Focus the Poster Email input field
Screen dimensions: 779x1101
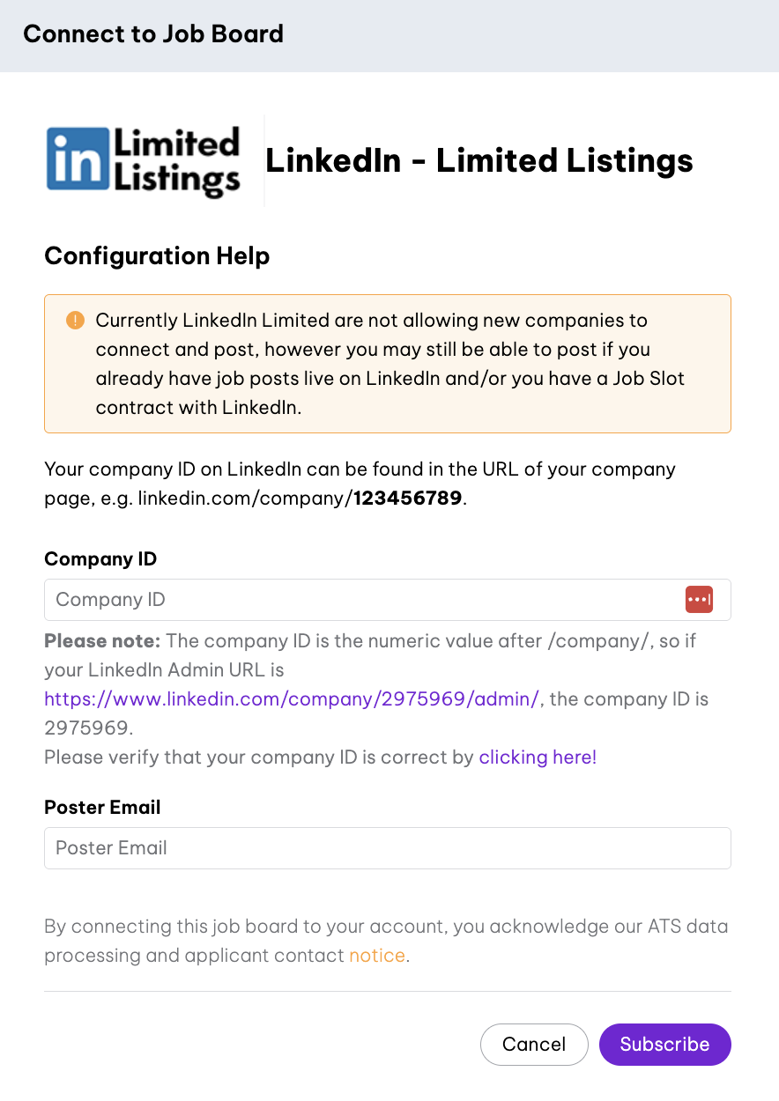tap(388, 848)
